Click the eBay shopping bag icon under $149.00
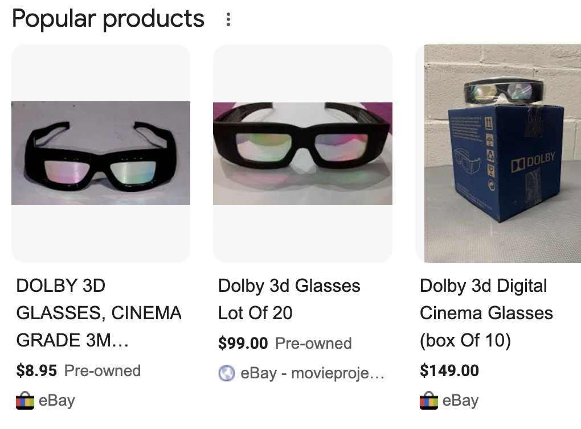 click(x=429, y=401)
